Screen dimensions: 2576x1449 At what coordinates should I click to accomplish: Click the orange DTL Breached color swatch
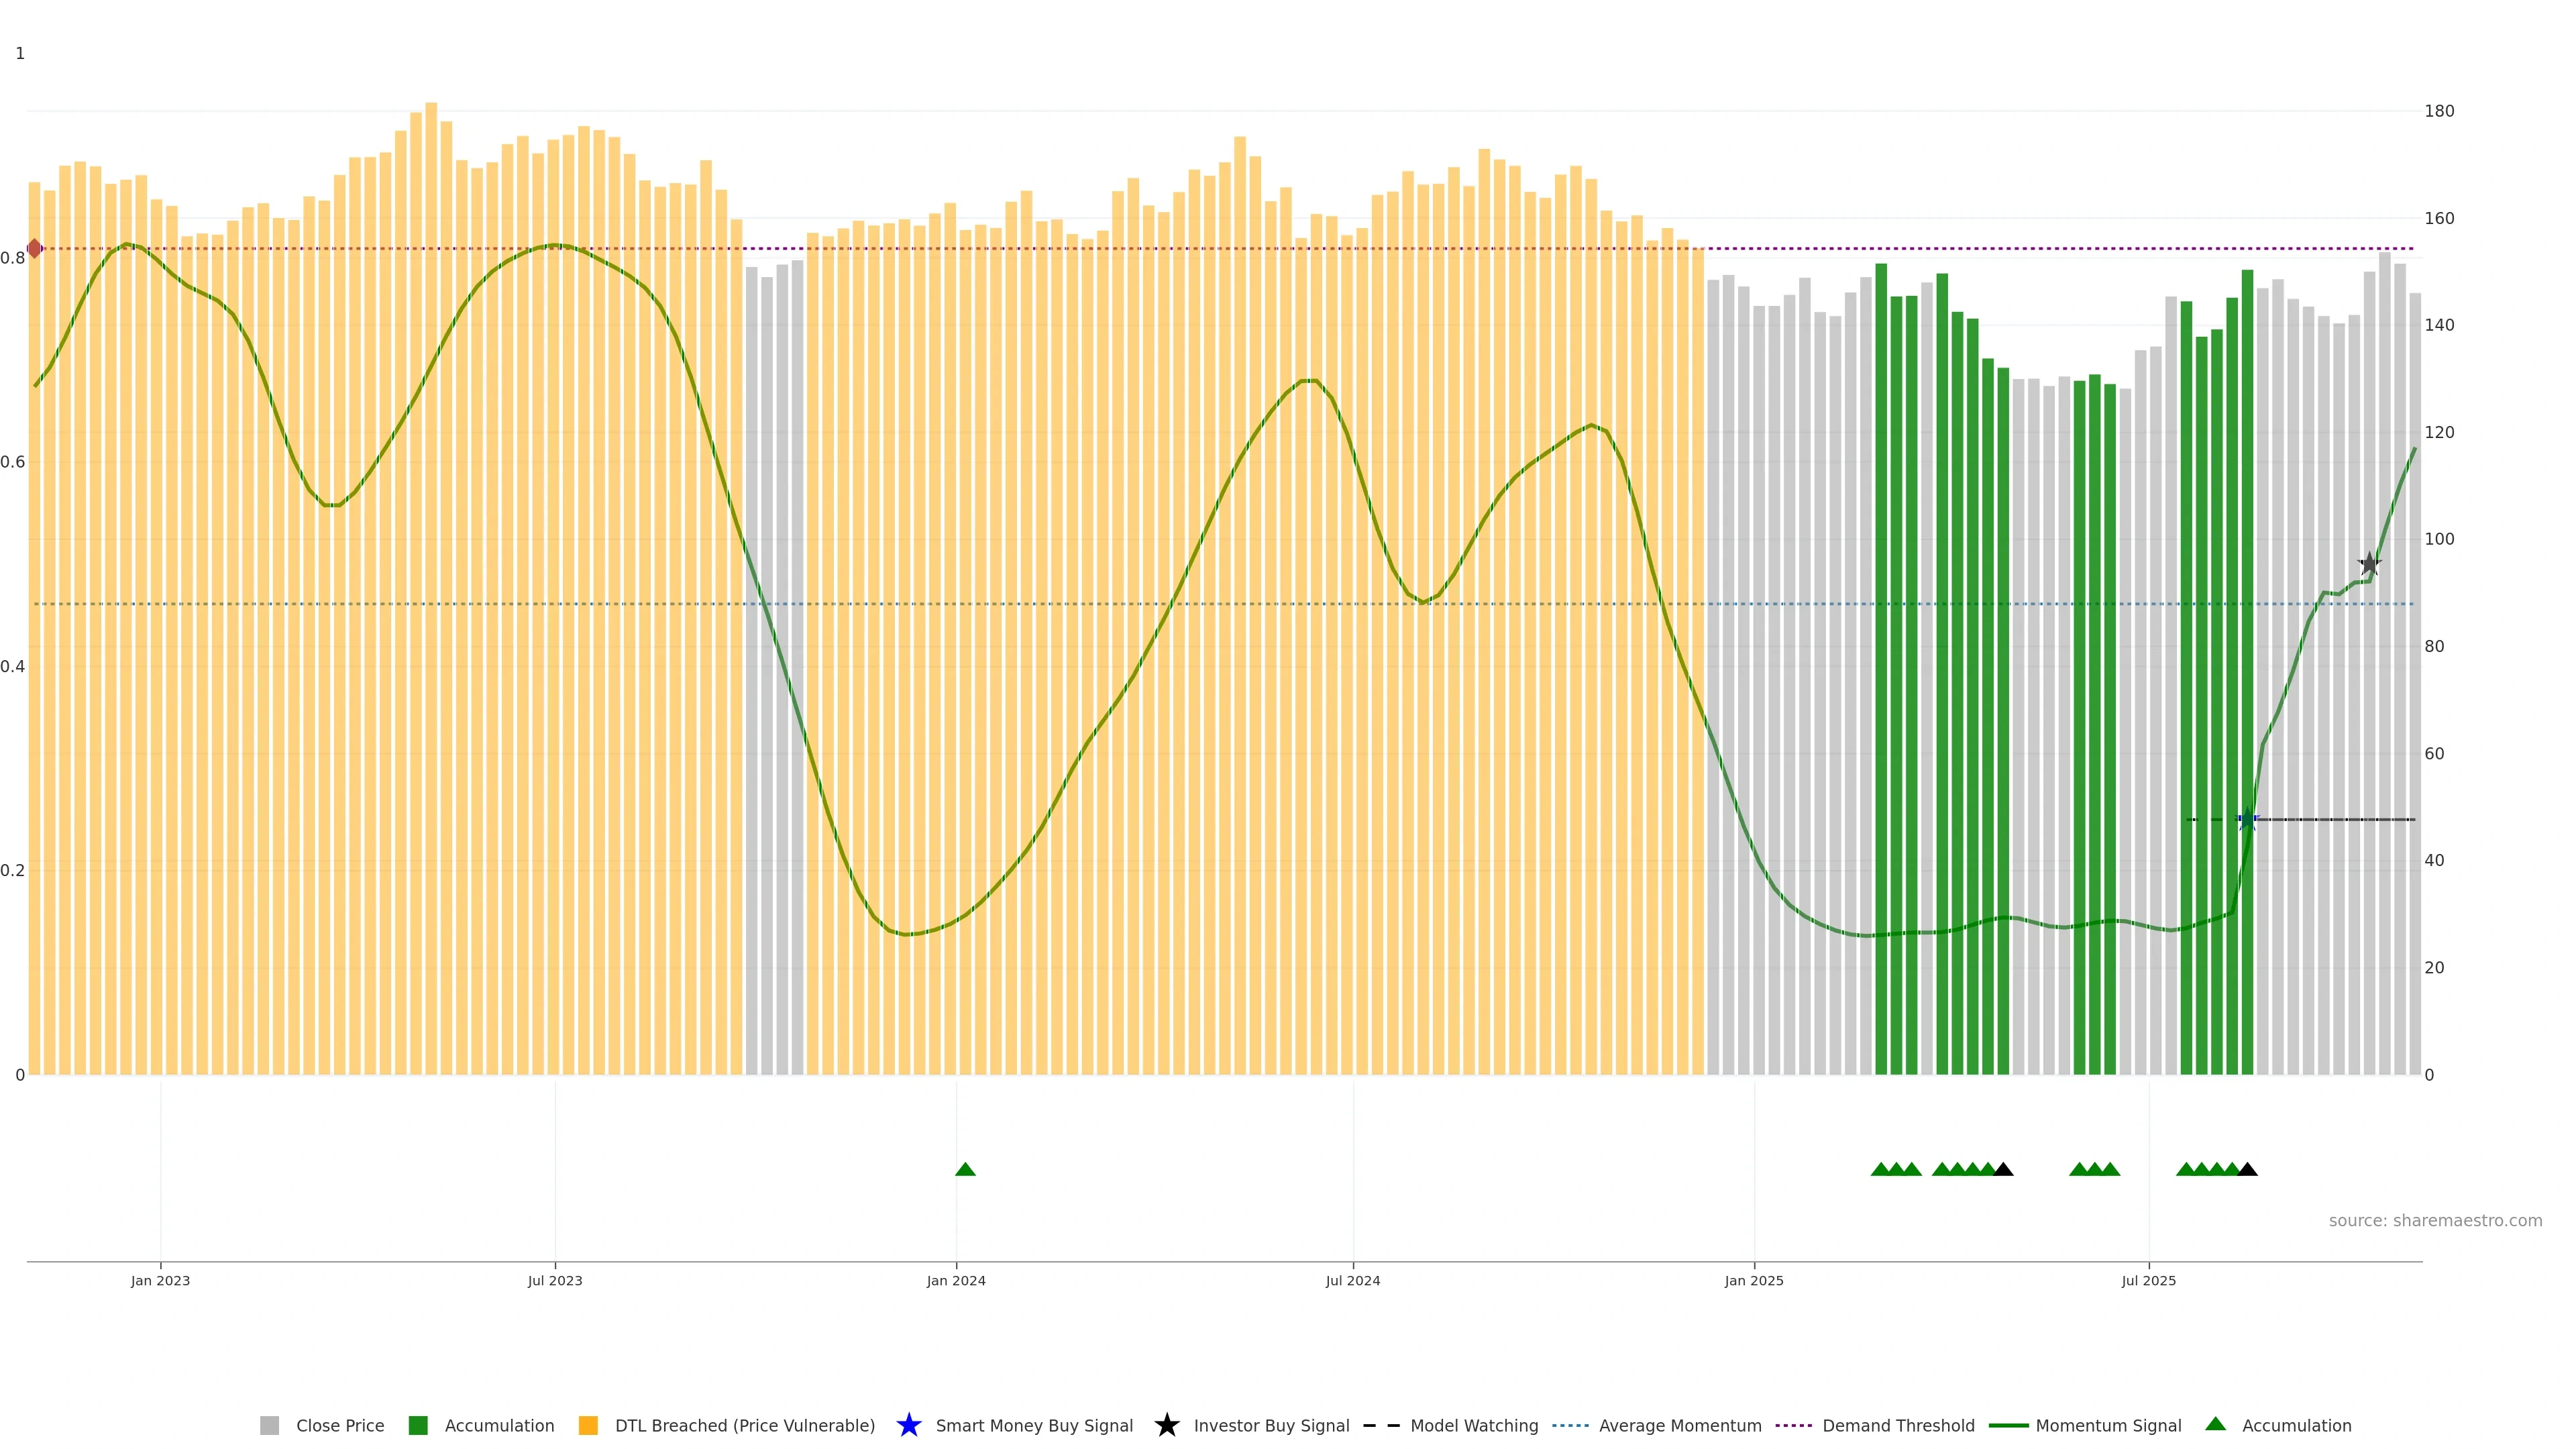(x=588, y=1426)
